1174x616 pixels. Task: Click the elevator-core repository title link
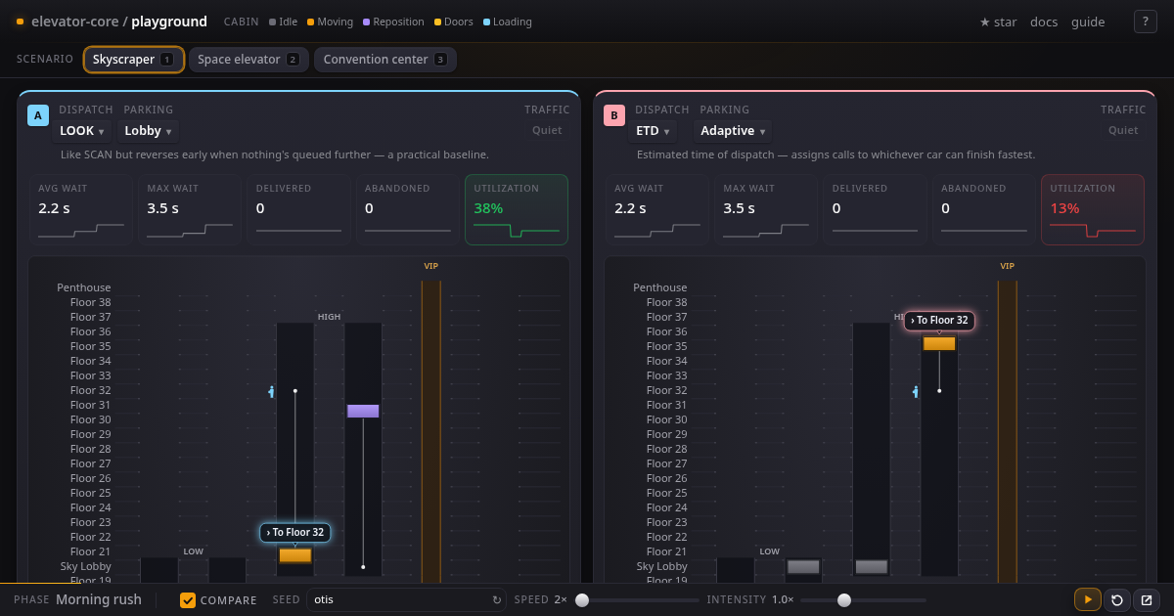[x=119, y=22]
